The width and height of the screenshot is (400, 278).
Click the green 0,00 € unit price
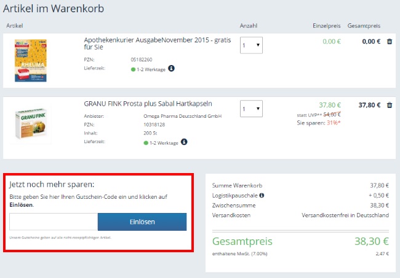tap(332, 42)
